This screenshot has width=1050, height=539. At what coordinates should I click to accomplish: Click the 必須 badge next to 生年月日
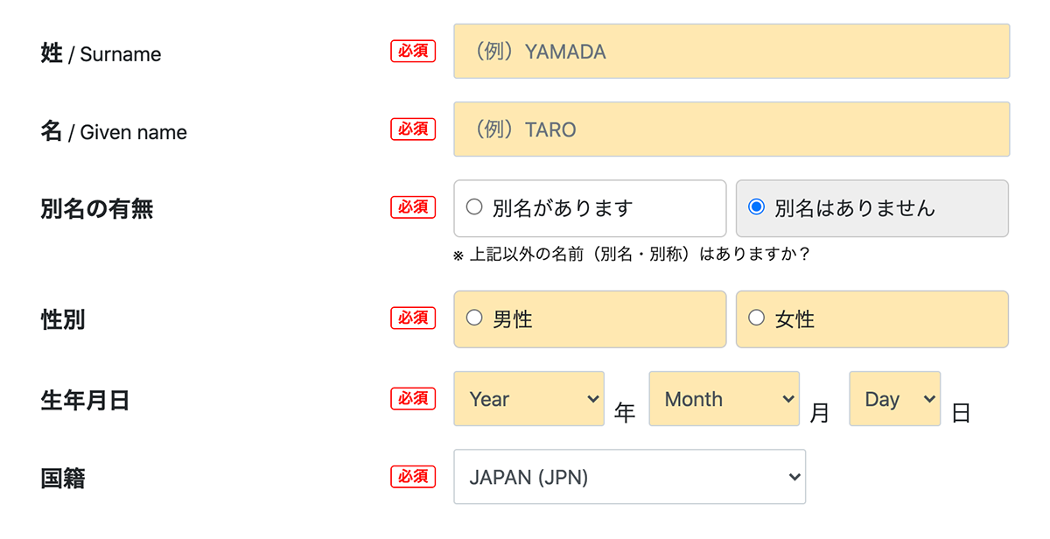[412, 398]
